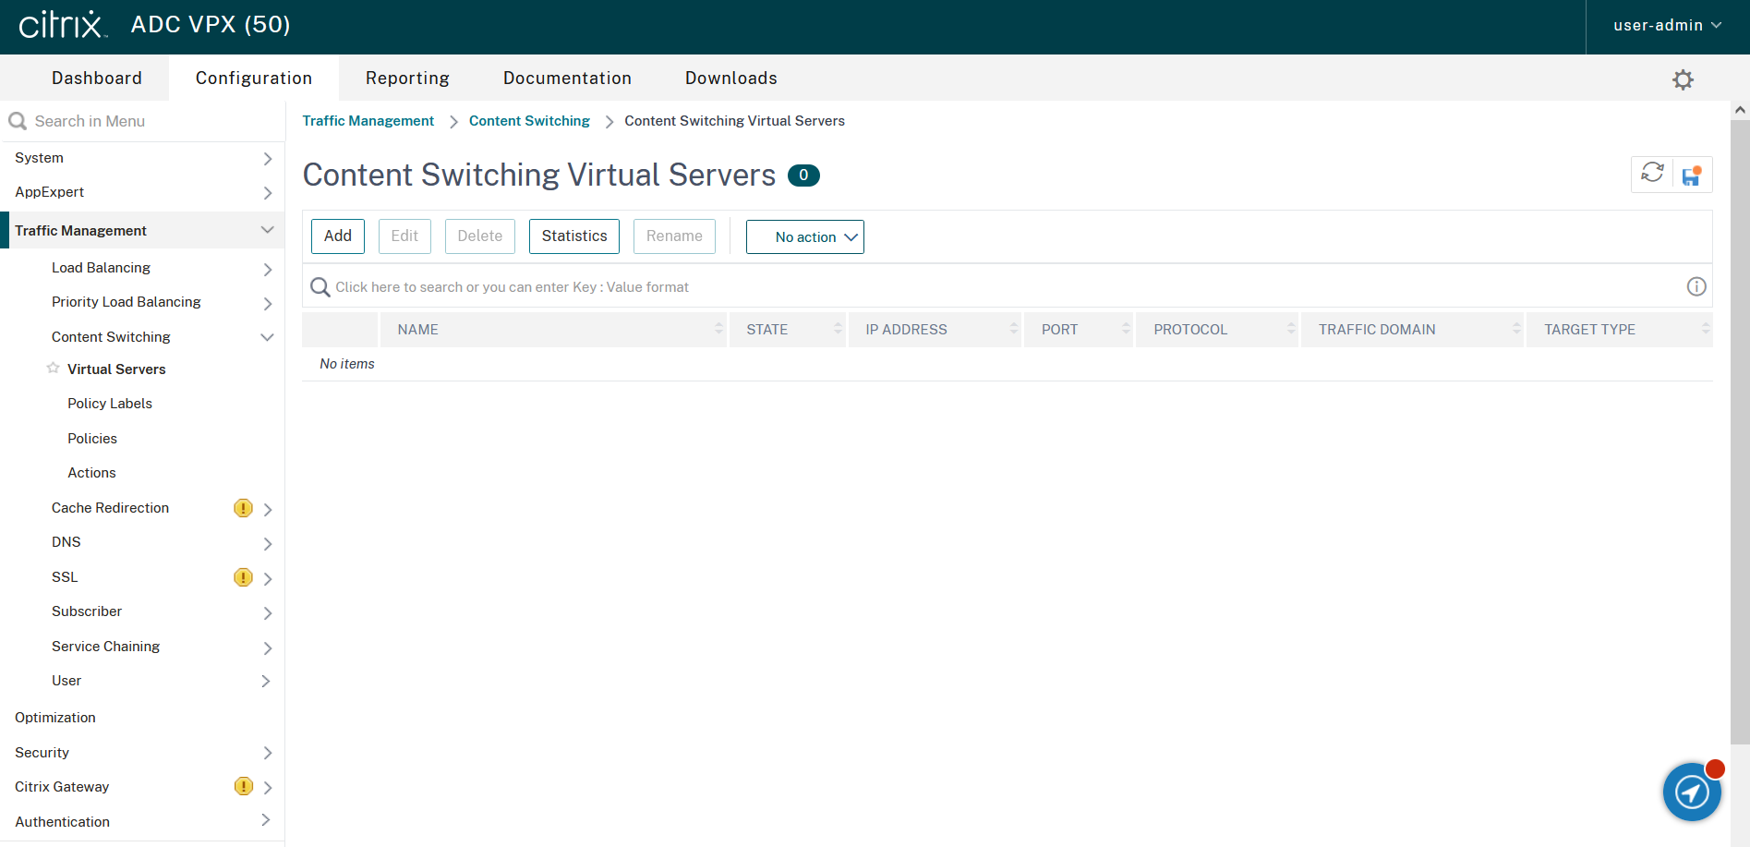
Task: Sort table by NAME column
Action: pos(418,330)
